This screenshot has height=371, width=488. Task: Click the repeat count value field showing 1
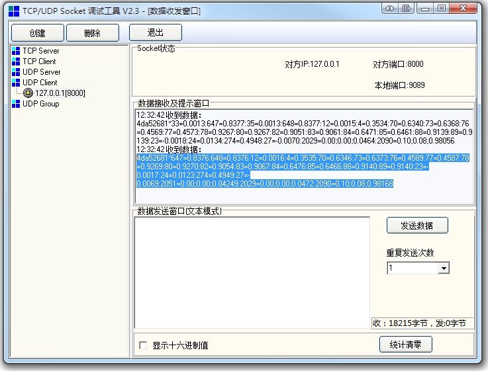(413, 268)
